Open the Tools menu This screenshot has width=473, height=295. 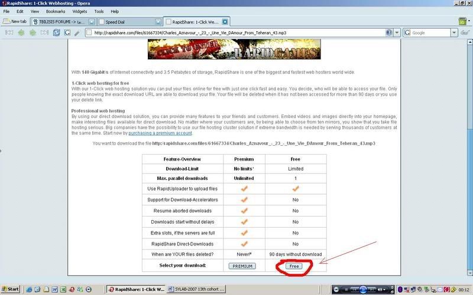coord(99,11)
